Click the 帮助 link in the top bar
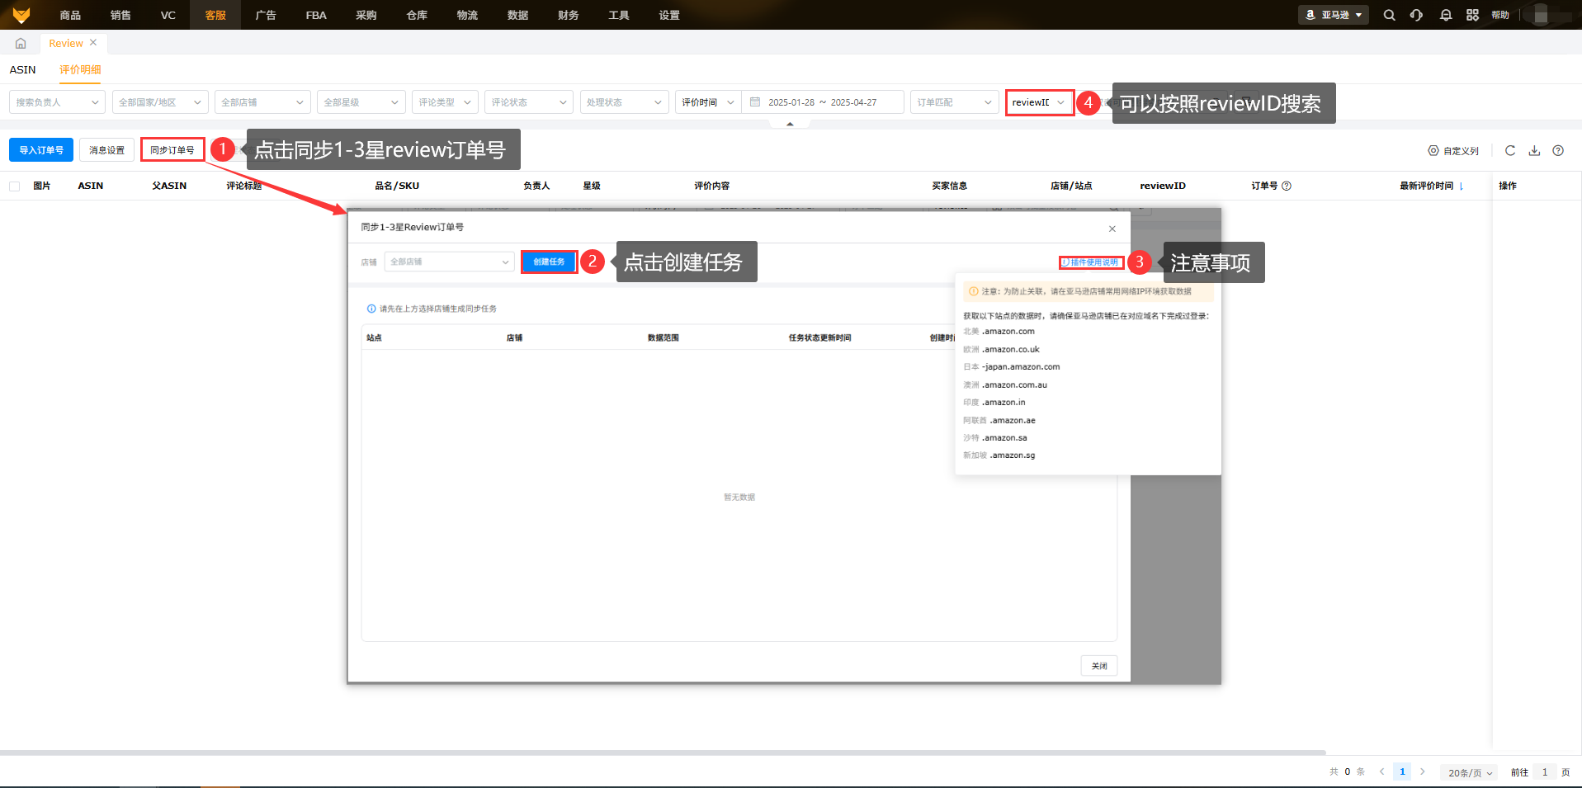This screenshot has height=788, width=1582. (x=1500, y=15)
